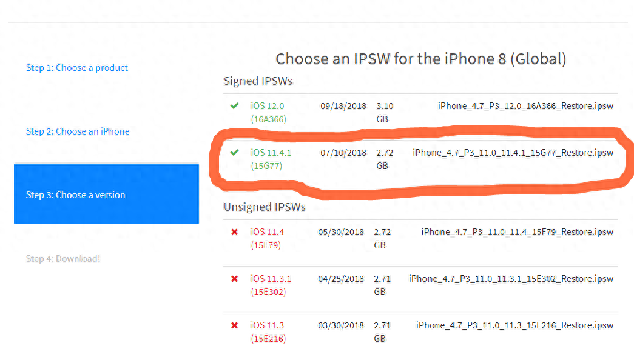The image size is (634, 349).
Task: Click green checkmark beside iOS 12.0
Action: (234, 106)
